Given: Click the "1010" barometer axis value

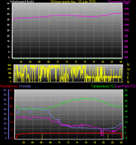Looking at the screenshot, I should 126,20.
